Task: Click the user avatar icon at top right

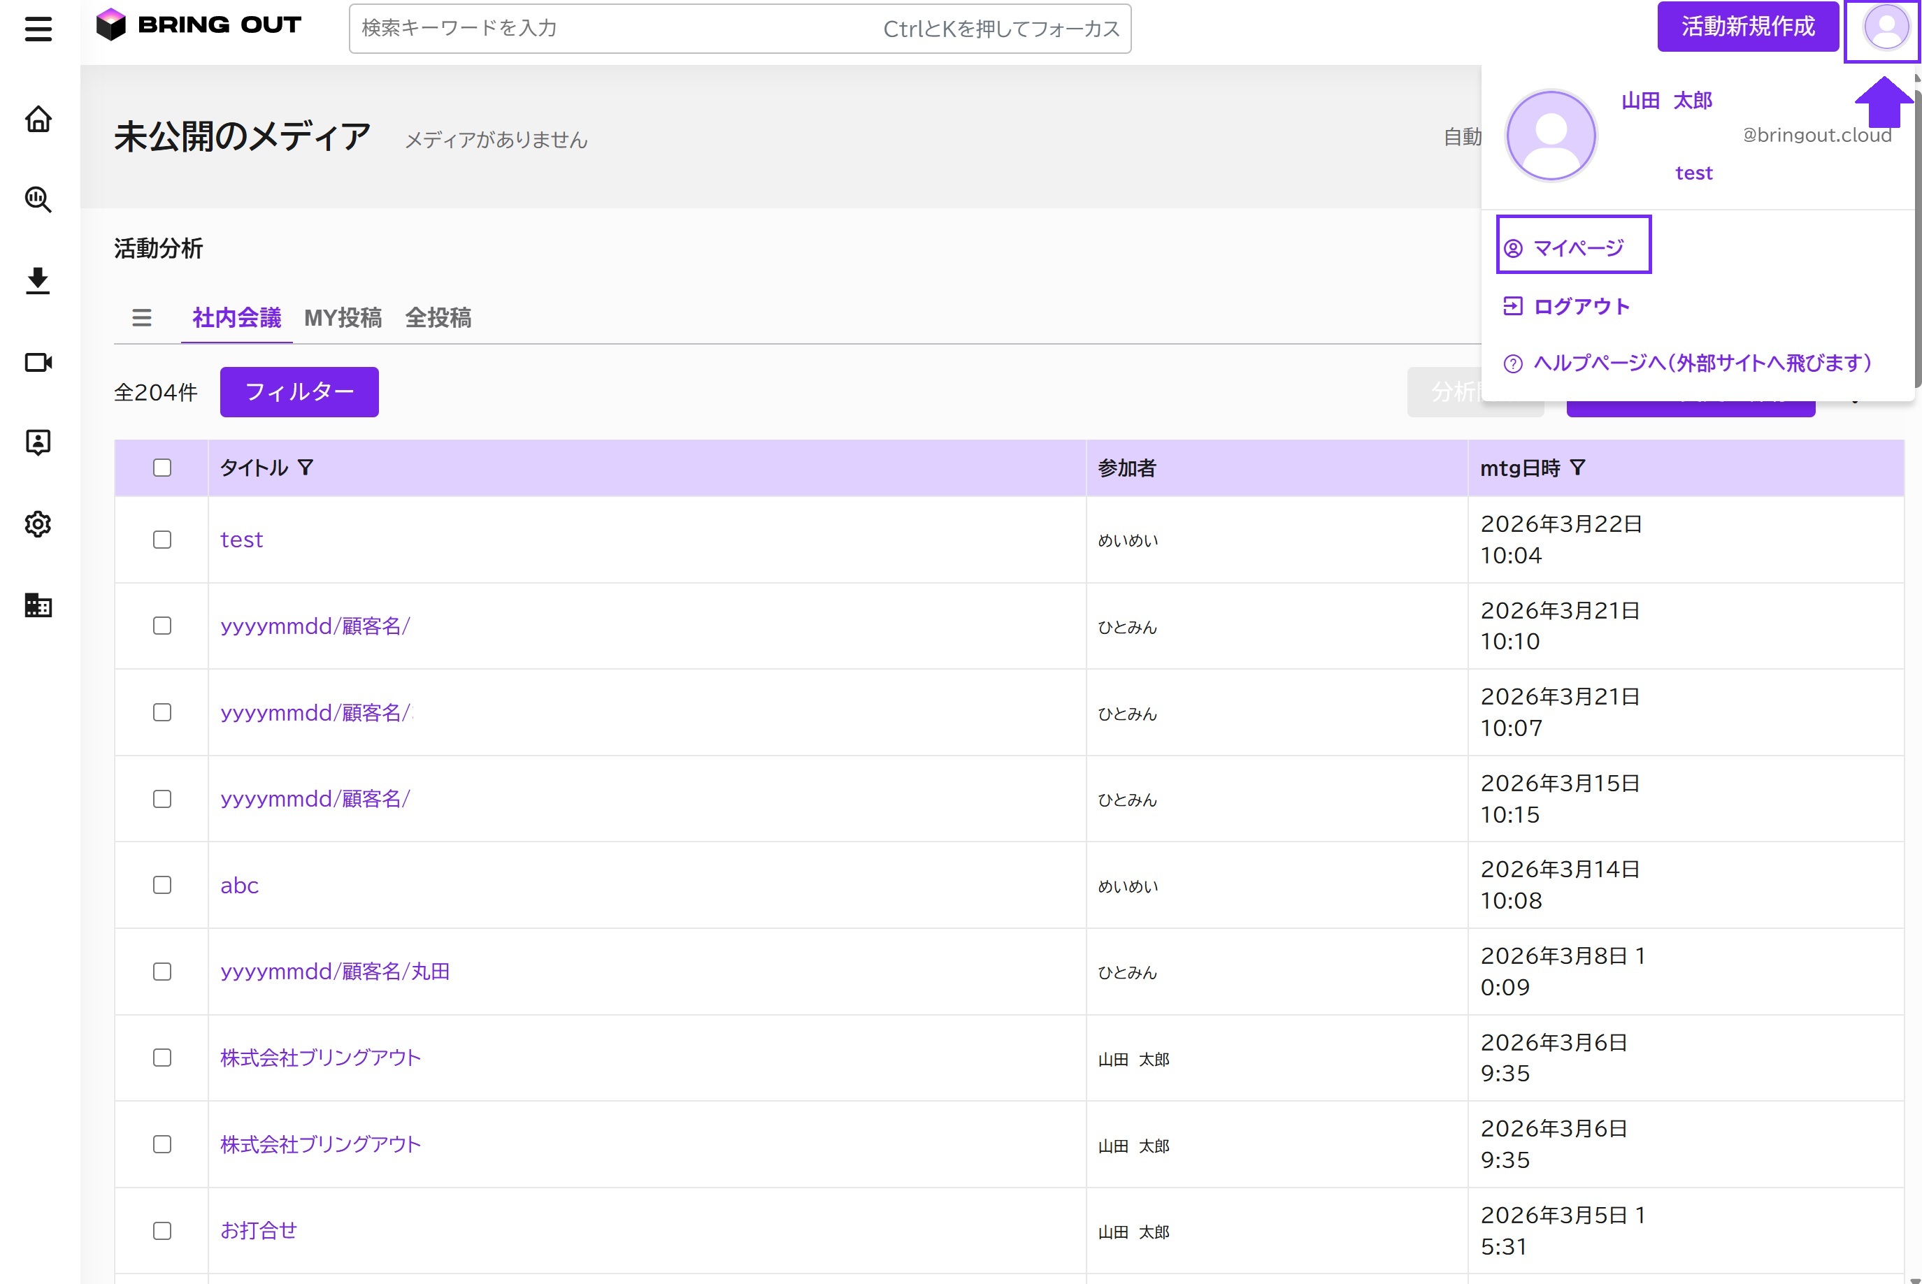Action: [1886, 28]
